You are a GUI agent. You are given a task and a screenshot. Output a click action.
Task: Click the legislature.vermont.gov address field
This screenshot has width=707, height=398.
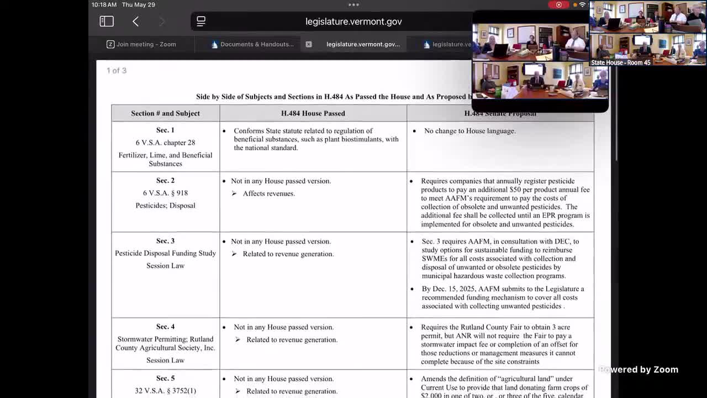click(x=353, y=22)
